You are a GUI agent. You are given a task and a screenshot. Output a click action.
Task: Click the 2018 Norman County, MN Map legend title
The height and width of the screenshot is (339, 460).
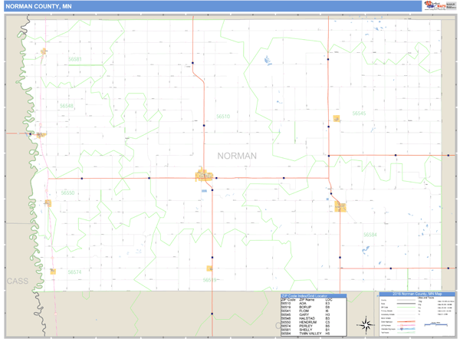[417, 294]
